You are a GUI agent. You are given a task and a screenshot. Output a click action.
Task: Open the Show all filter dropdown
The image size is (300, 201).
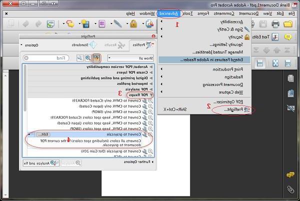coord(131,58)
